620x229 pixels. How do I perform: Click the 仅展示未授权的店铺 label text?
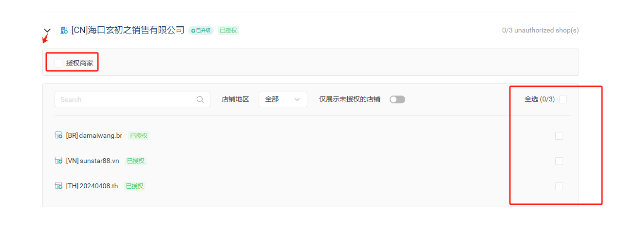350,99
